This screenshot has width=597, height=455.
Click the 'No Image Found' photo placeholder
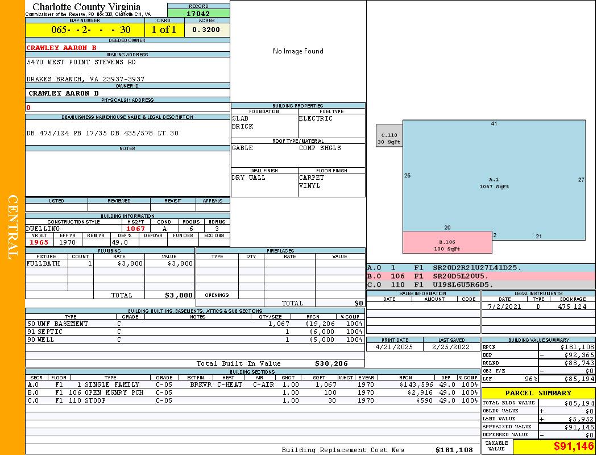[x=298, y=51]
